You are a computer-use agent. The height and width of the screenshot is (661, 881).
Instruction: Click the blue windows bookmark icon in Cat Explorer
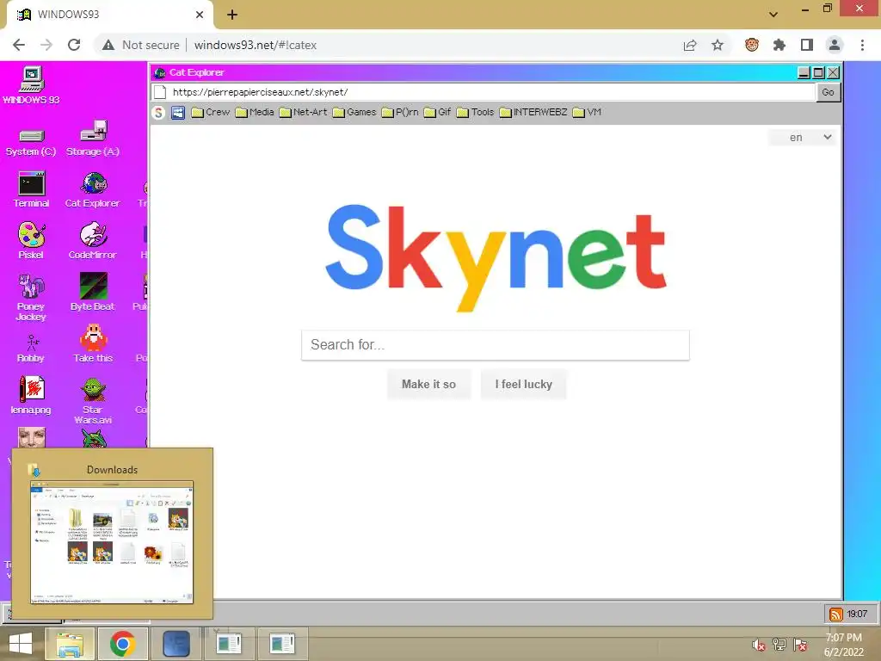pyautogui.click(x=177, y=113)
